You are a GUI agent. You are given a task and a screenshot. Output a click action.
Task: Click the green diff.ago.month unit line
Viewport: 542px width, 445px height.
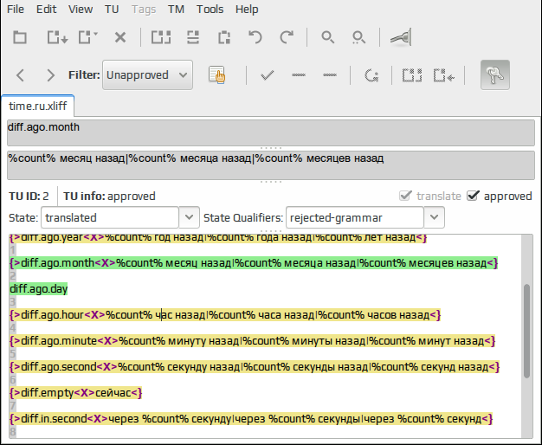click(x=254, y=263)
